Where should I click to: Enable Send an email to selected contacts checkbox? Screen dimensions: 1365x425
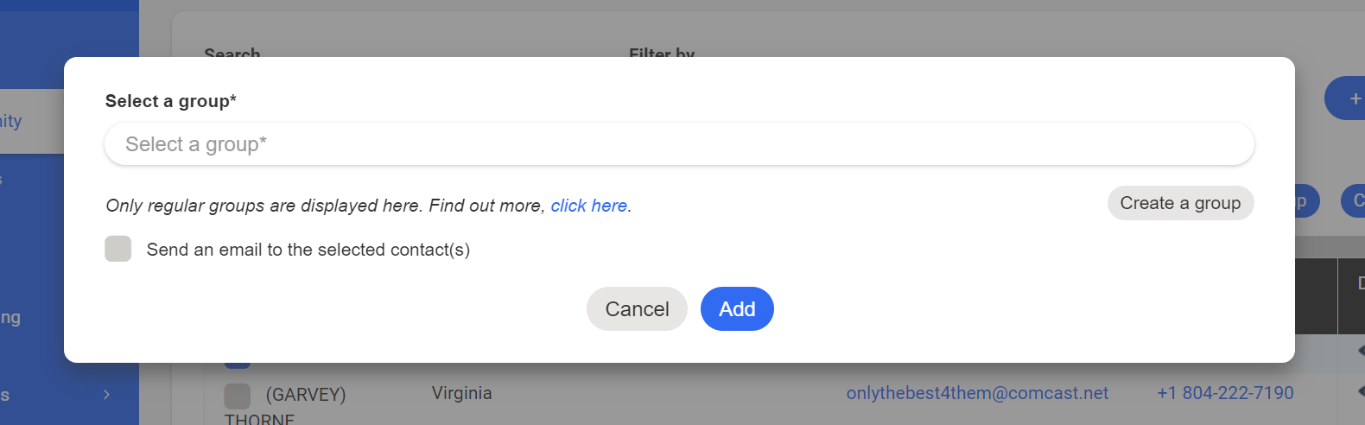[x=118, y=249]
